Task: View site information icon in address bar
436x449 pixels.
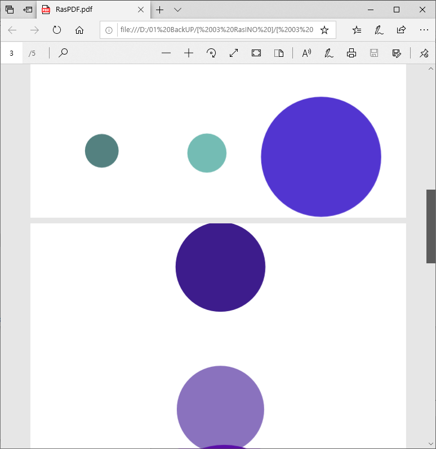Action: [109, 30]
